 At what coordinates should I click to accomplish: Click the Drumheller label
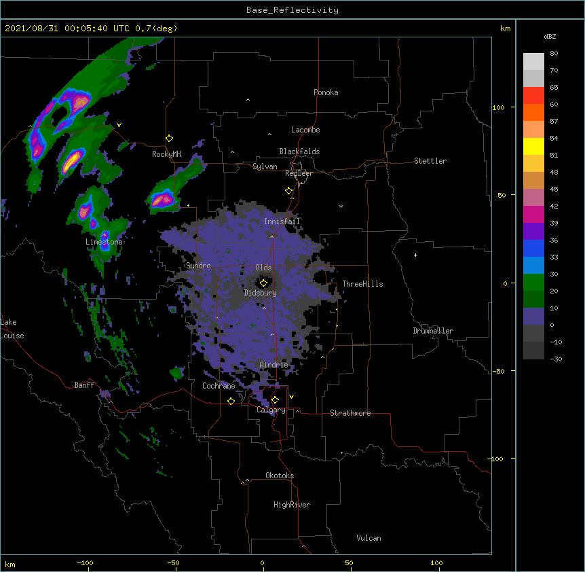pos(433,331)
